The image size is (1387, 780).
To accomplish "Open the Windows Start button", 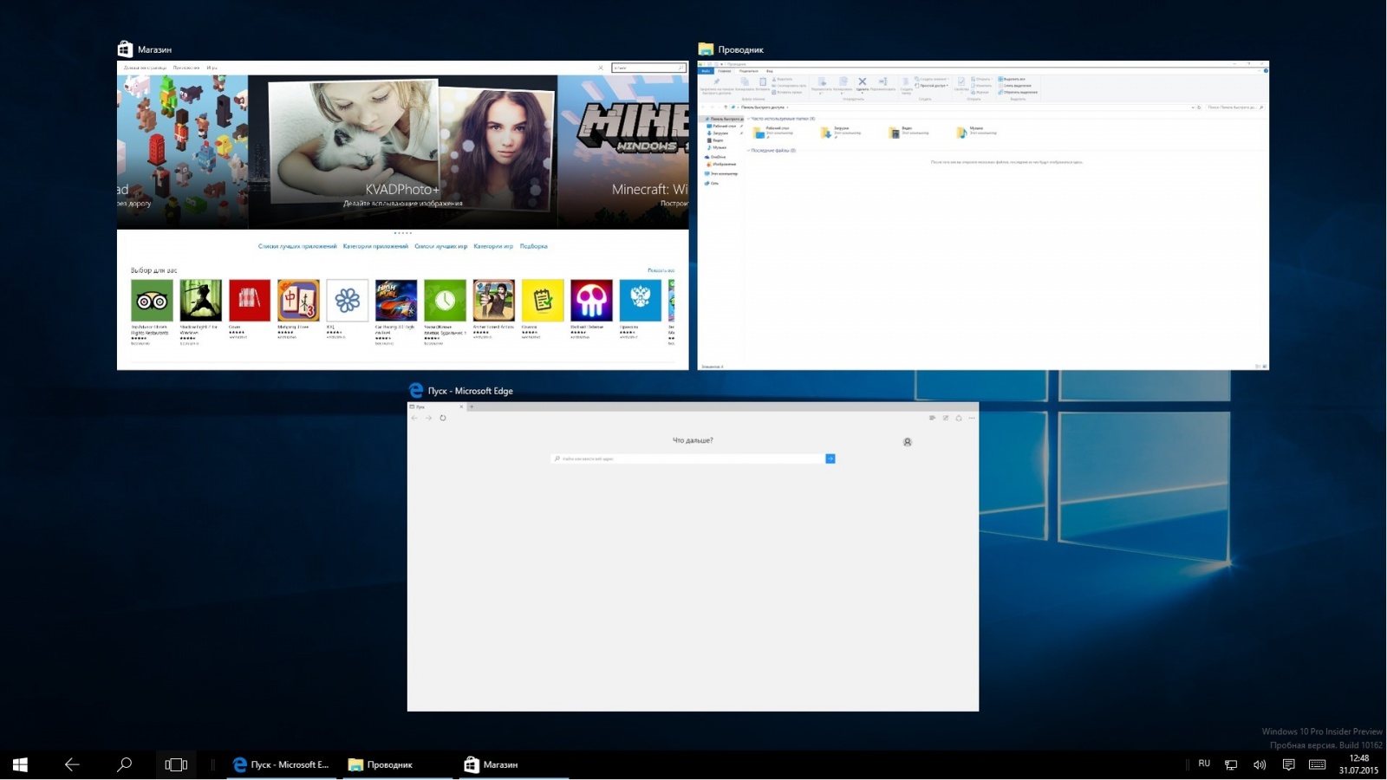I will (x=20, y=764).
